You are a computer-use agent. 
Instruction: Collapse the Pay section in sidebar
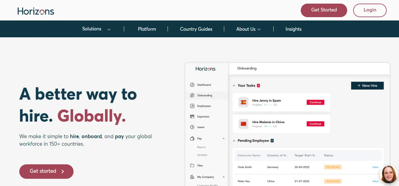point(224,138)
